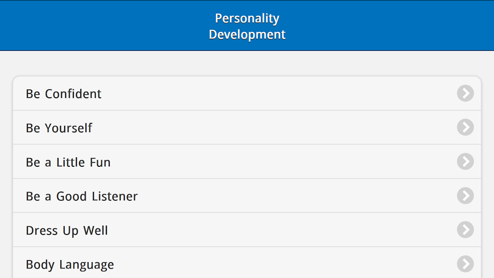Click the blue header bar

247,25
